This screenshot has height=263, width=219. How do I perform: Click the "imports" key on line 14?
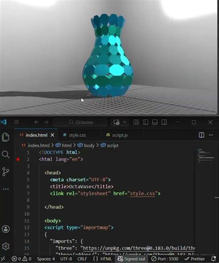point(62,241)
